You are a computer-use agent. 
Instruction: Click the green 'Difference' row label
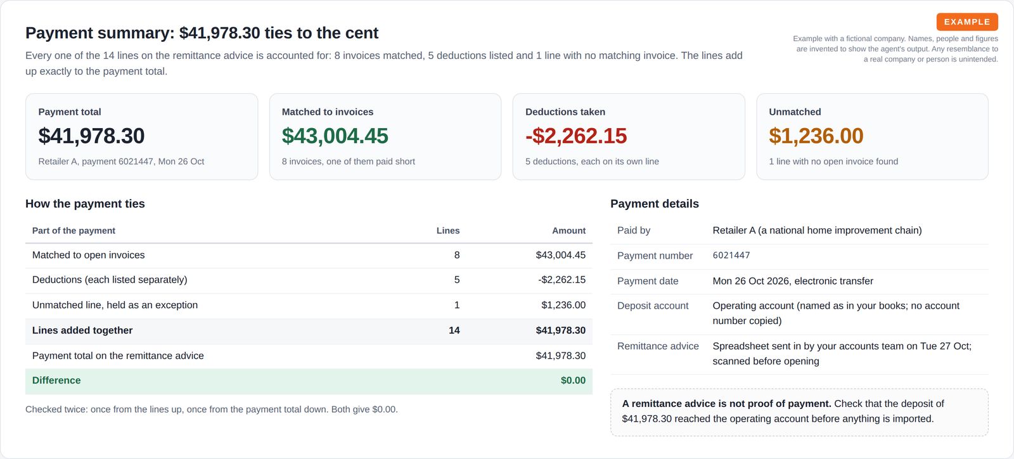coord(56,380)
